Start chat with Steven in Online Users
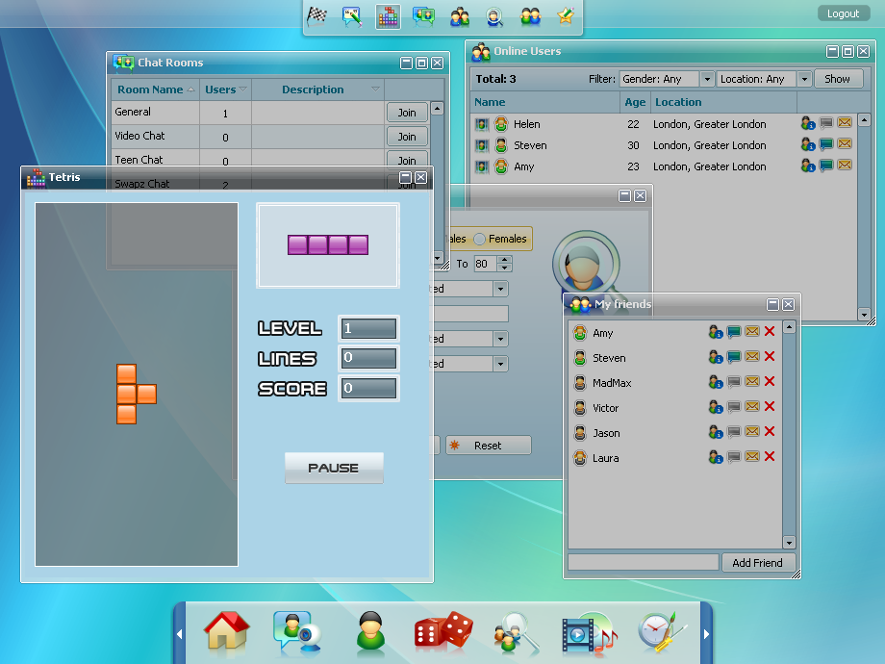This screenshot has width=885, height=664. pyautogui.click(x=826, y=144)
